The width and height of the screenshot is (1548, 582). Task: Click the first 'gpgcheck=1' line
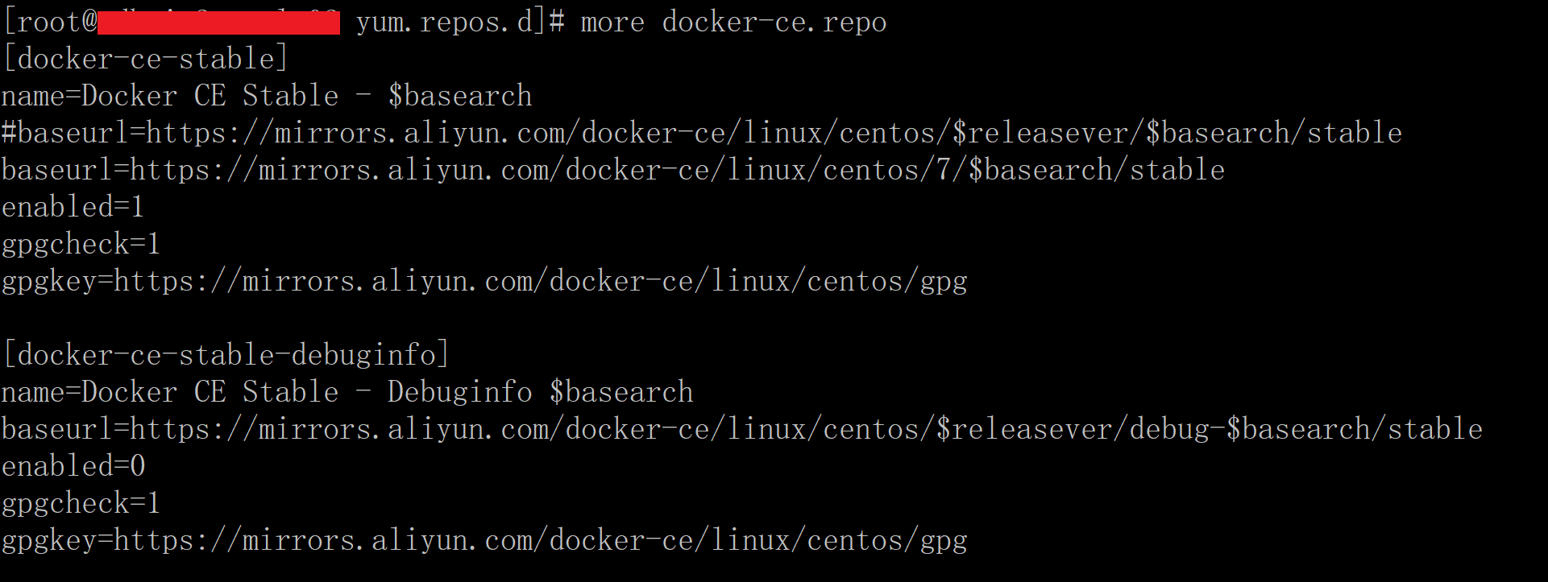click(81, 244)
